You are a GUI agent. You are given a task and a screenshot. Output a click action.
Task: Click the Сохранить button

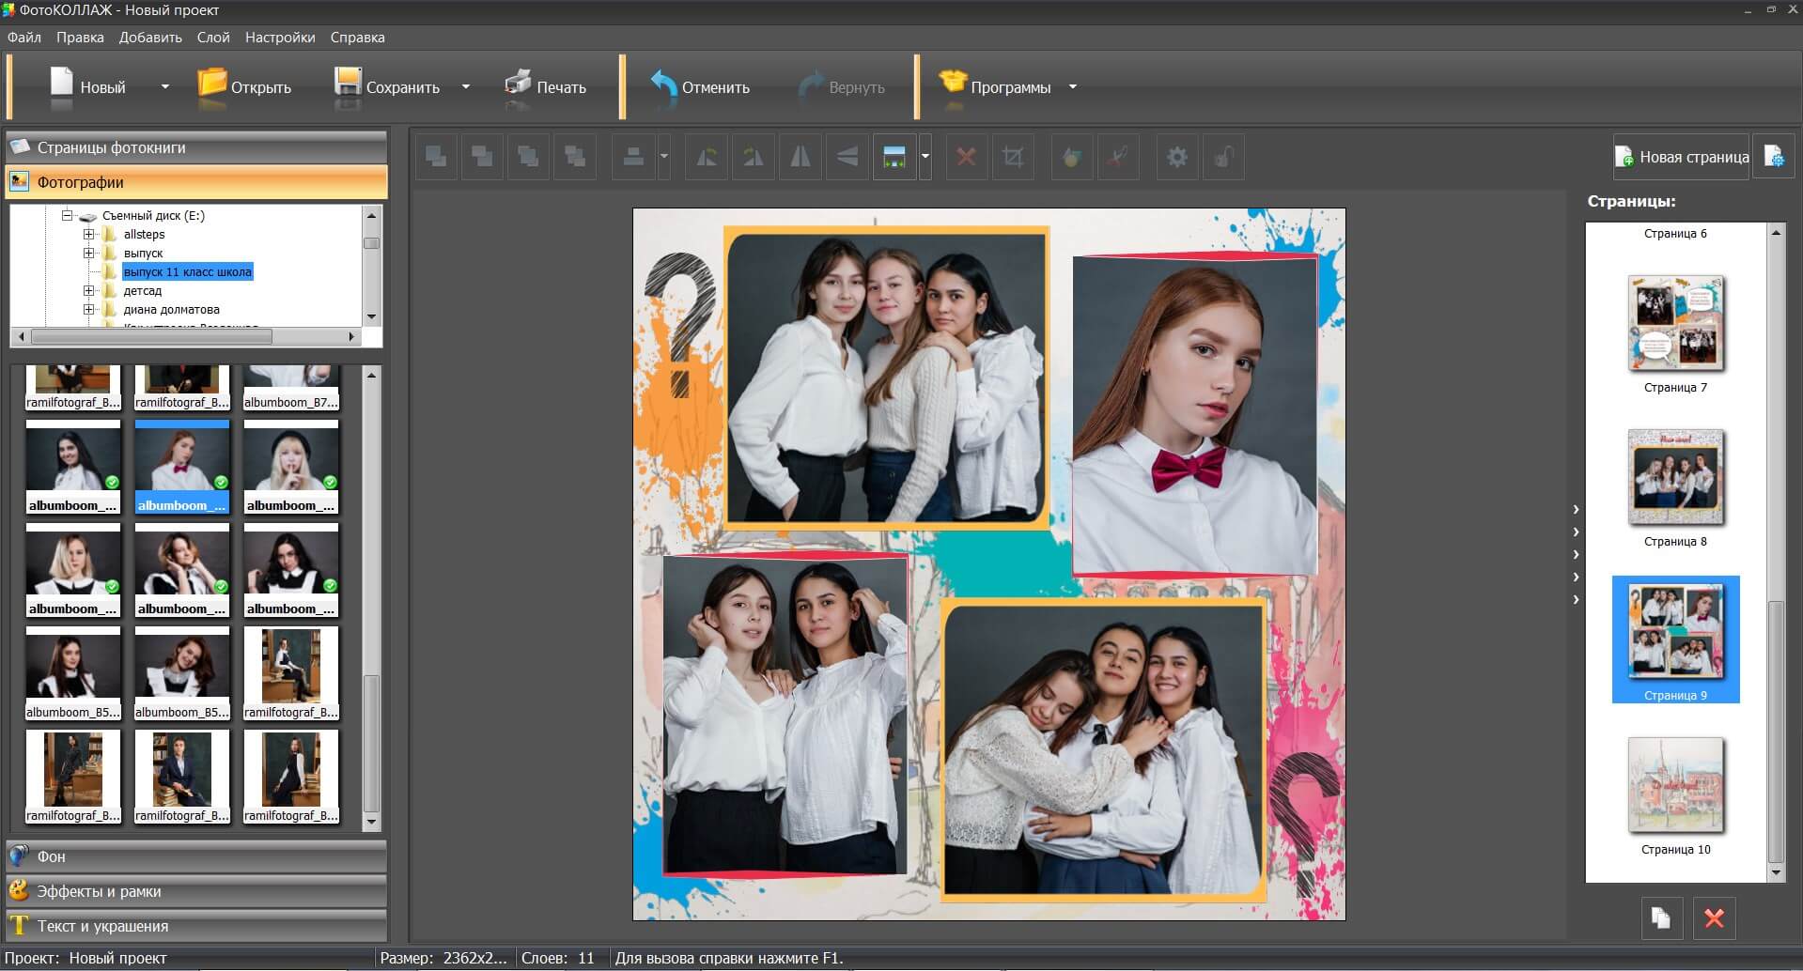387,86
